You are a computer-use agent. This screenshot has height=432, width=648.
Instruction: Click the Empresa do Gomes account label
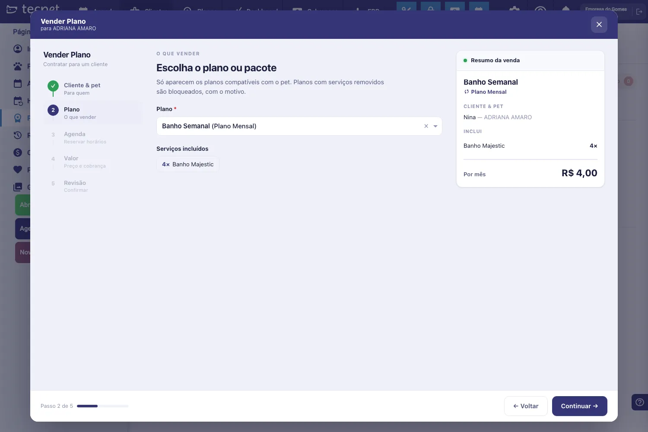click(606, 9)
